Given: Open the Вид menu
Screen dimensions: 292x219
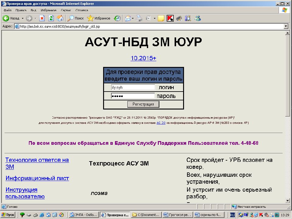Looking at the screenshot, I should [33, 10].
